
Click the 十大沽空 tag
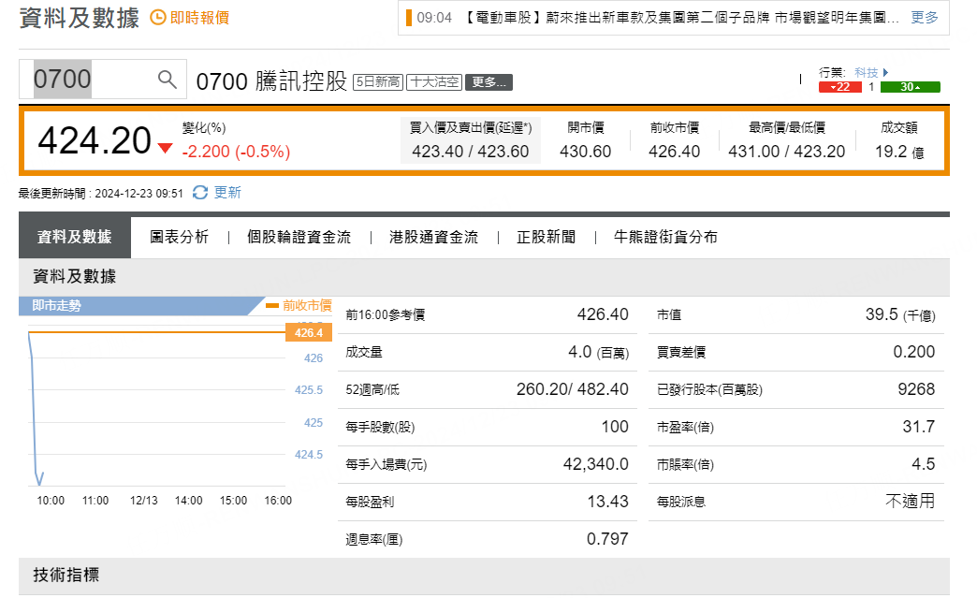tap(434, 82)
